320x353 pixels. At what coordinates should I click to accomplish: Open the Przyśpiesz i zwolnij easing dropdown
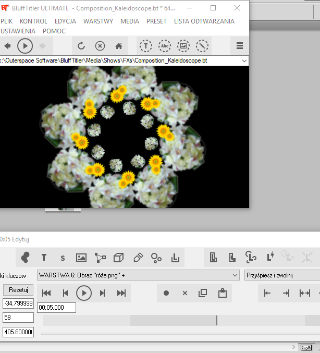click(281, 275)
